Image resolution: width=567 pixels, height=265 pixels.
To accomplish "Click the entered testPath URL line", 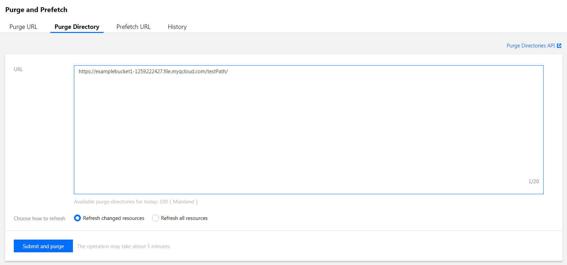I will click(153, 71).
